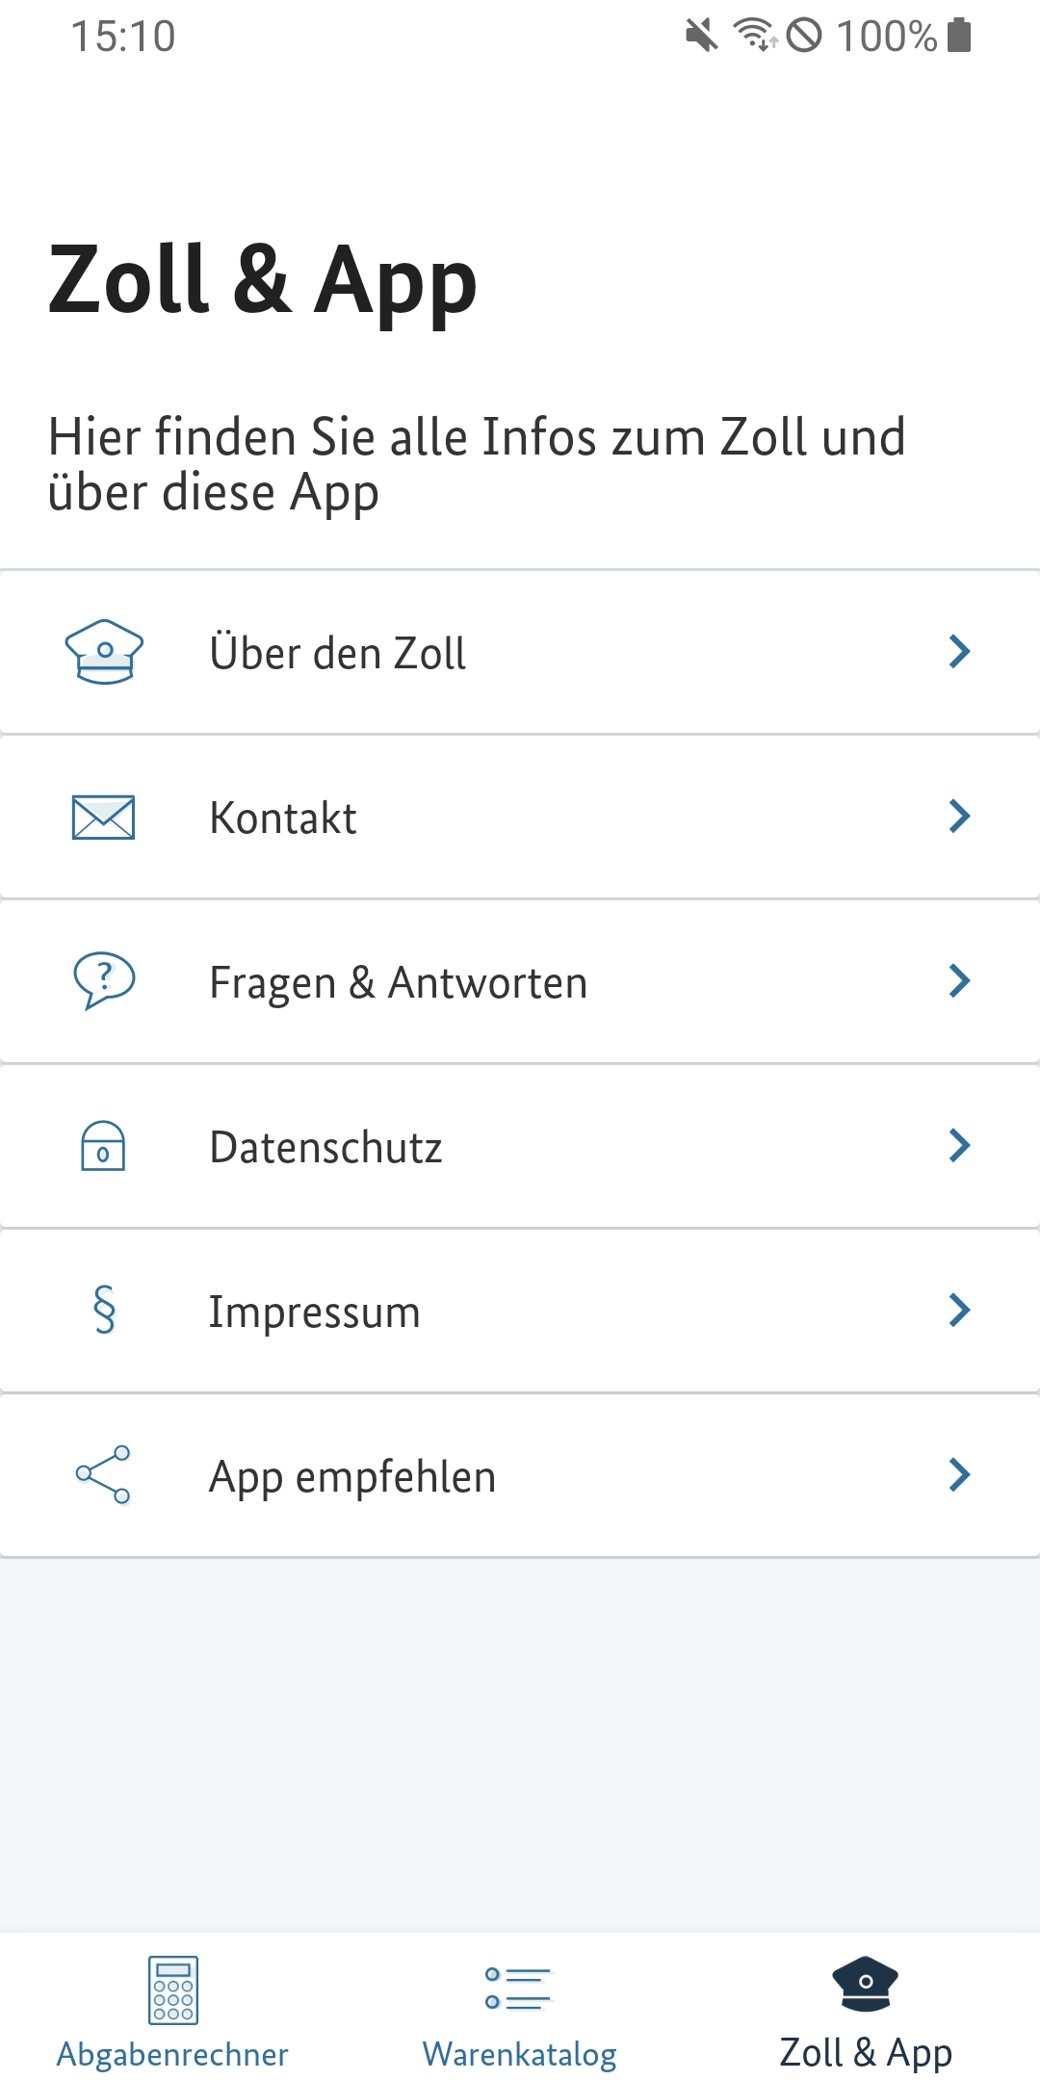Tap the paragraph symbol icon
This screenshot has height=2080, width=1040.
[104, 1311]
